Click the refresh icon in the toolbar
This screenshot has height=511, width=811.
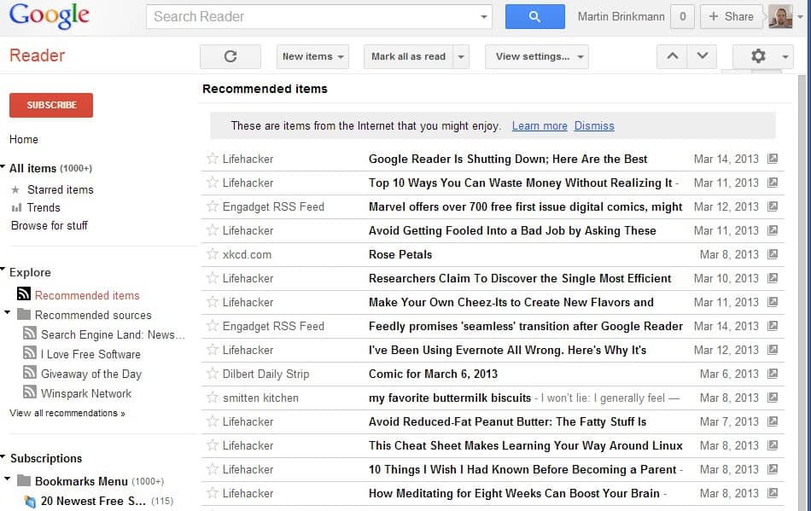pyautogui.click(x=230, y=55)
